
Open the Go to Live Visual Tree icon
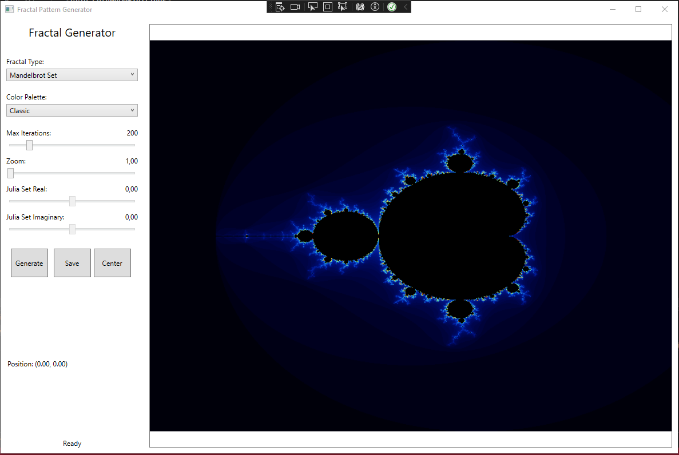[x=280, y=6]
